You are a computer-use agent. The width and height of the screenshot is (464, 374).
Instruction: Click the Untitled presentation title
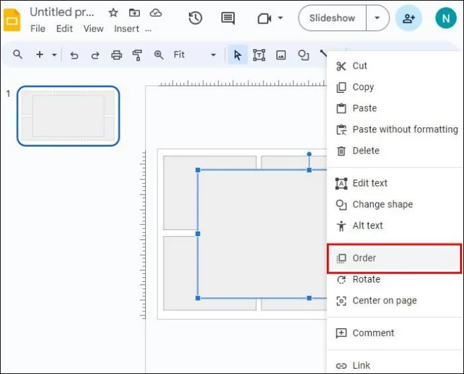pos(62,12)
